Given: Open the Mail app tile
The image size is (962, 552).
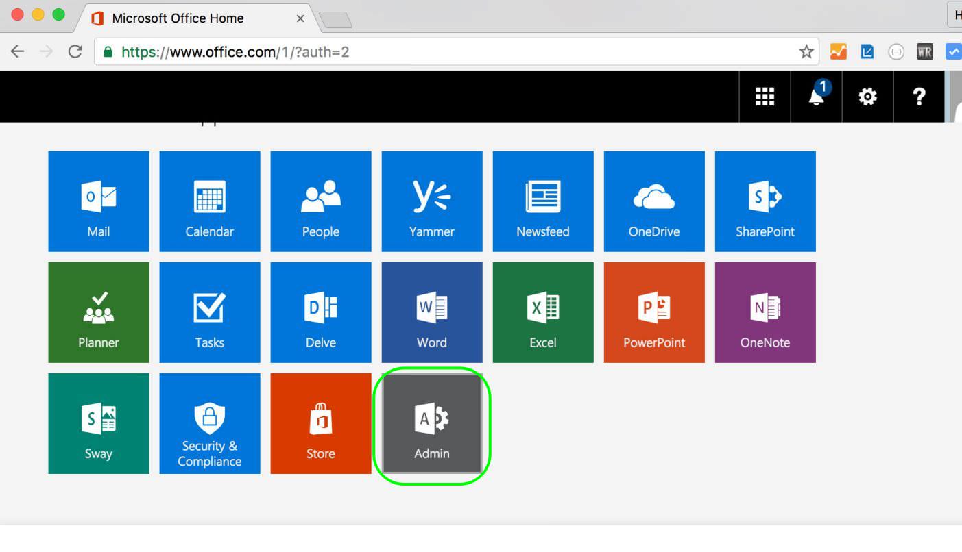Looking at the screenshot, I should coord(98,201).
